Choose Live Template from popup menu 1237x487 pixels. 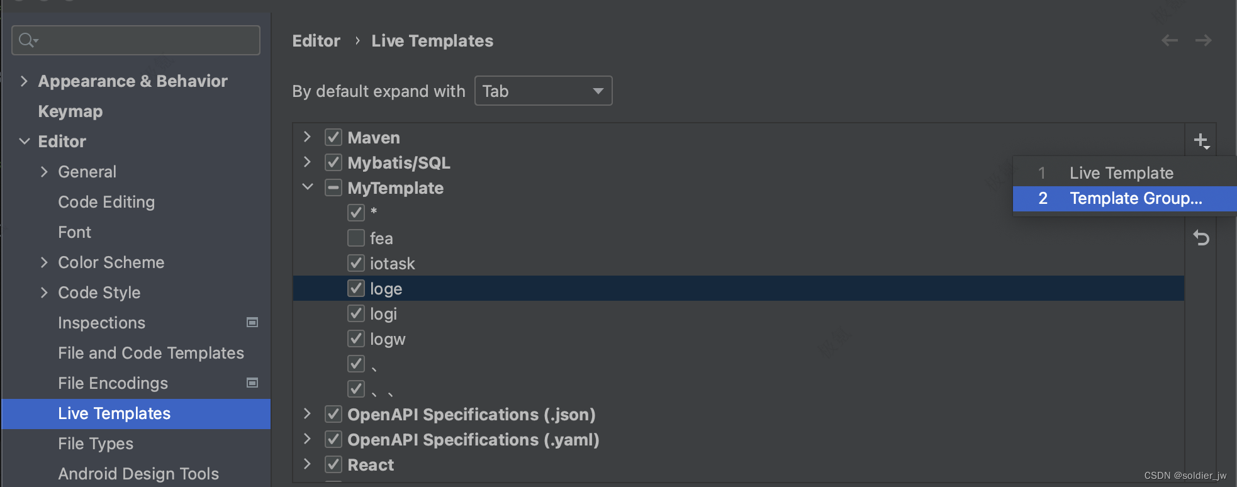click(x=1121, y=173)
